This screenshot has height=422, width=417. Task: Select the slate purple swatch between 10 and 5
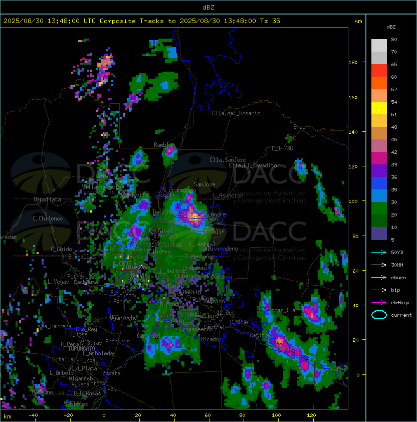pyautogui.click(x=379, y=234)
